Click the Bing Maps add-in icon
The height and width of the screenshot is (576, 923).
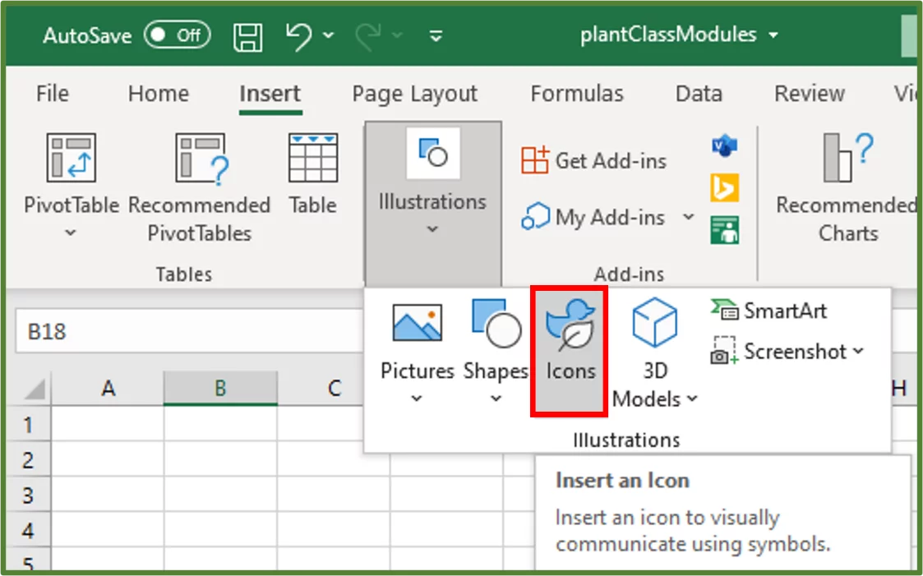(724, 188)
